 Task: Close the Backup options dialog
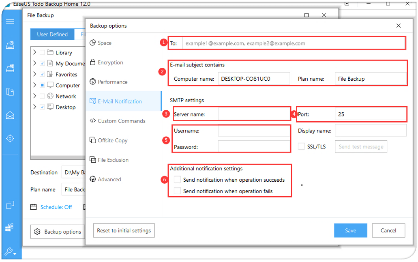398,26
